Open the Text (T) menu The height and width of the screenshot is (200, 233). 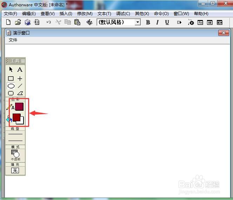[104, 14]
